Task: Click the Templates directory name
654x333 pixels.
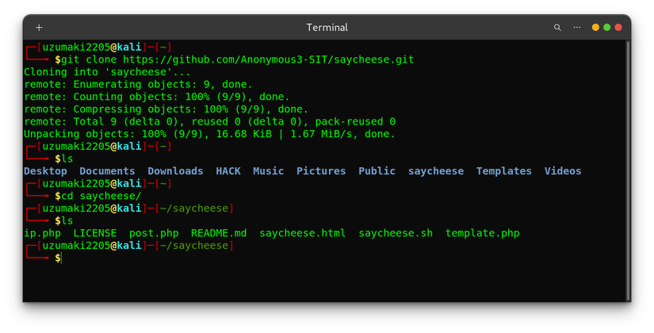Action: (x=503, y=171)
